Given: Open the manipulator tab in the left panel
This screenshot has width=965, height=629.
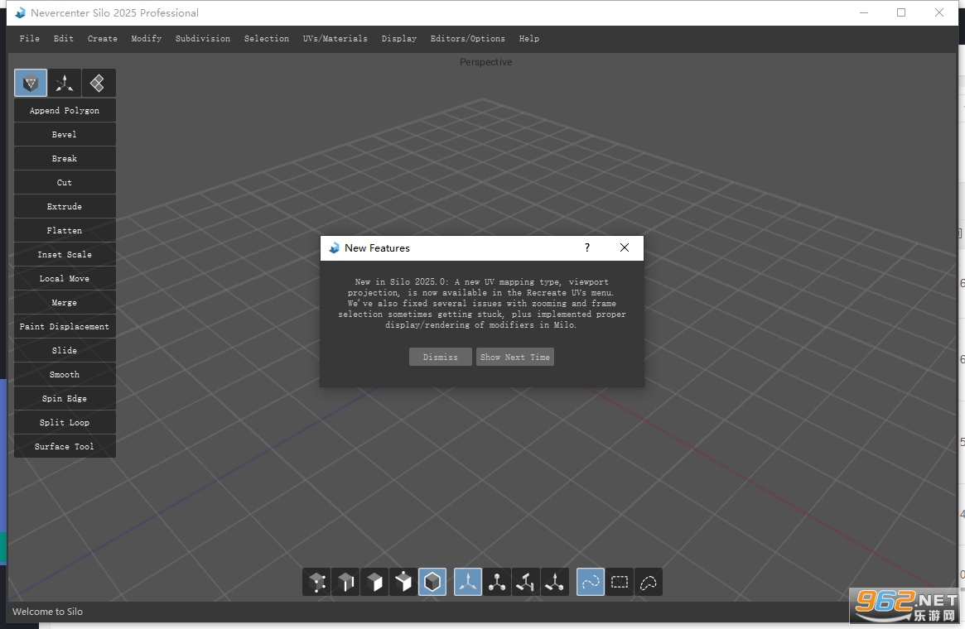Looking at the screenshot, I should point(65,83).
